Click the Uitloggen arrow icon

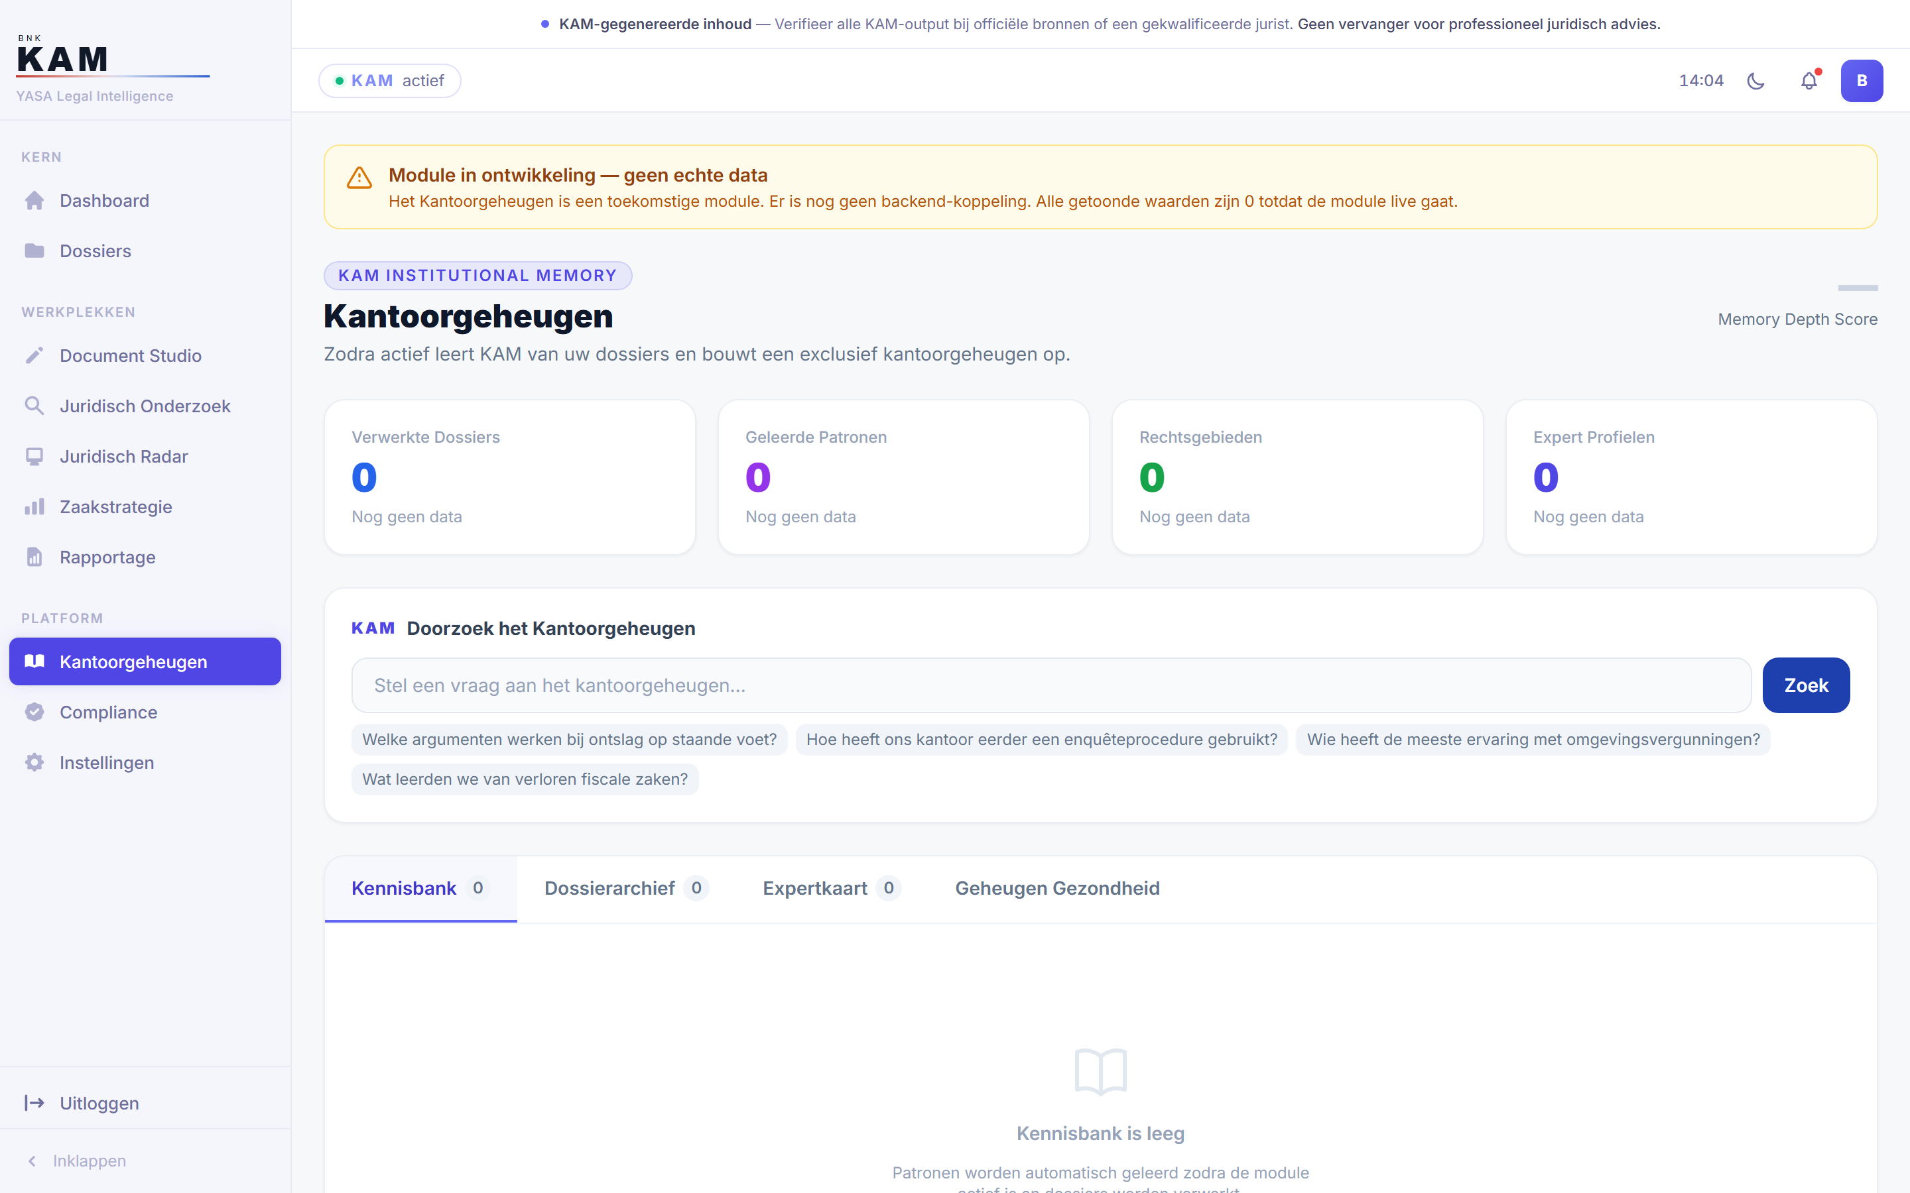(x=34, y=1103)
